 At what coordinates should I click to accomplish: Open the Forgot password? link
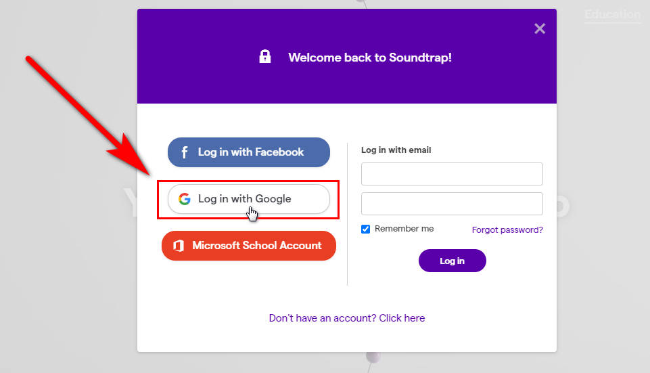click(507, 230)
